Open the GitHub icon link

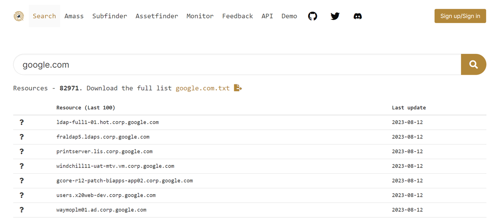point(313,16)
